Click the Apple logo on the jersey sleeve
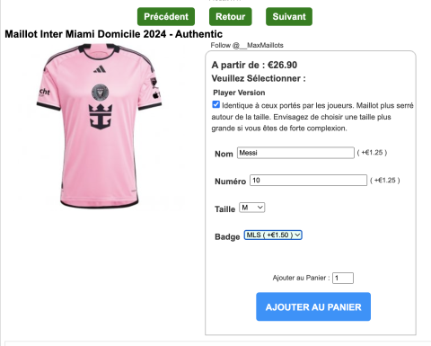 (x=156, y=95)
